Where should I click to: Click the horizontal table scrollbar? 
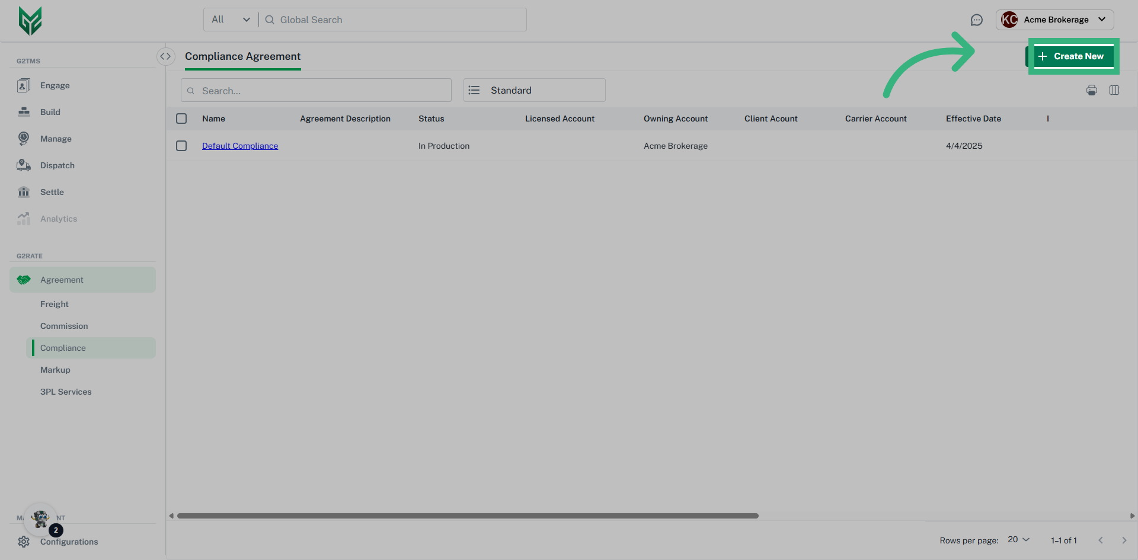pyautogui.click(x=468, y=516)
